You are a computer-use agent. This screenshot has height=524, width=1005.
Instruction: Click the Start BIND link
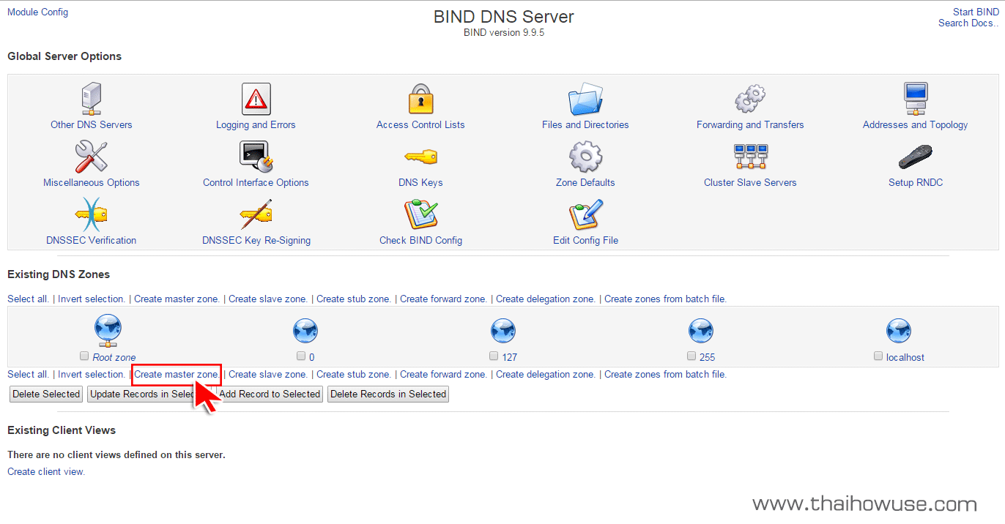click(x=976, y=12)
